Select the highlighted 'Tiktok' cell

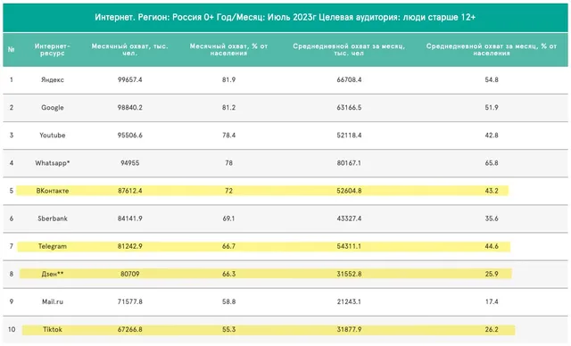(53, 329)
